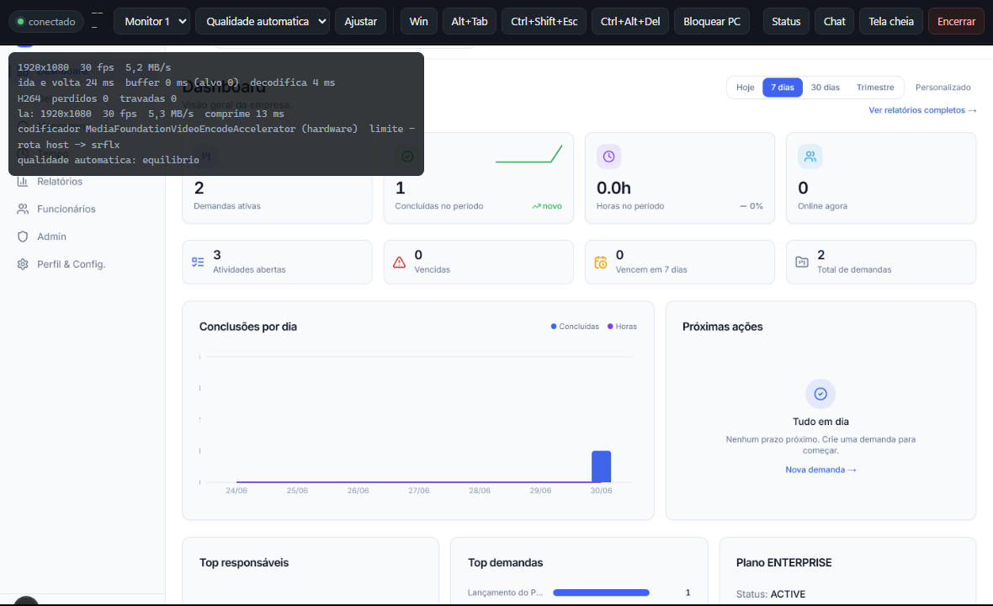Click the conectado status indicator
The width and height of the screenshot is (993, 606).
pyautogui.click(x=46, y=22)
